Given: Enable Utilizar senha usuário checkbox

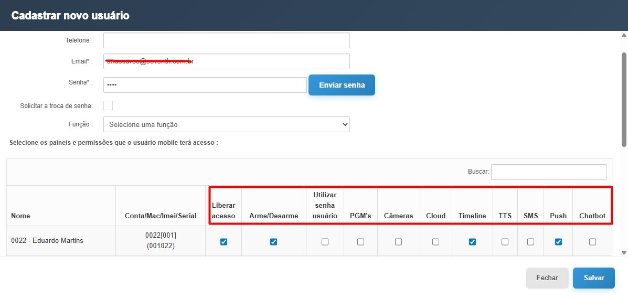Looking at the screenshot, I should click(325, 242).
